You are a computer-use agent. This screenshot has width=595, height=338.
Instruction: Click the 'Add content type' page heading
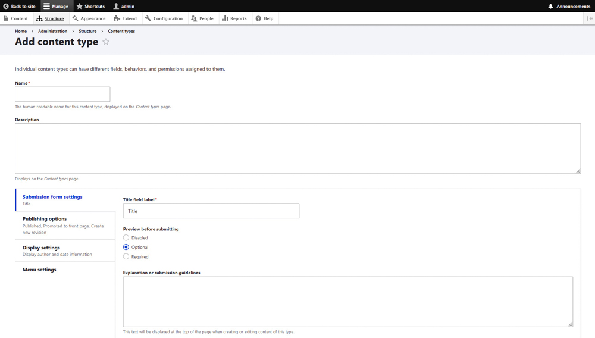point(57,42)
